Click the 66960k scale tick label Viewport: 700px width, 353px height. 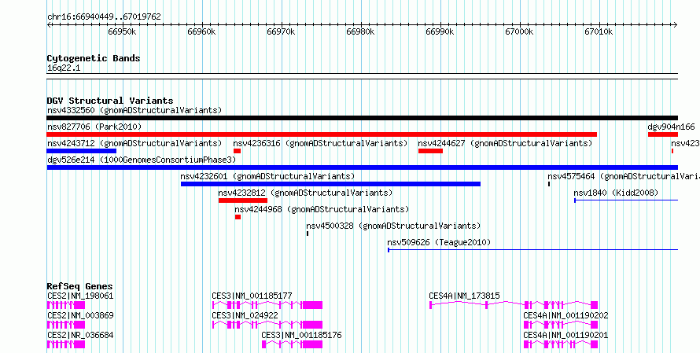pyautogui.click(x=201, y=31)
